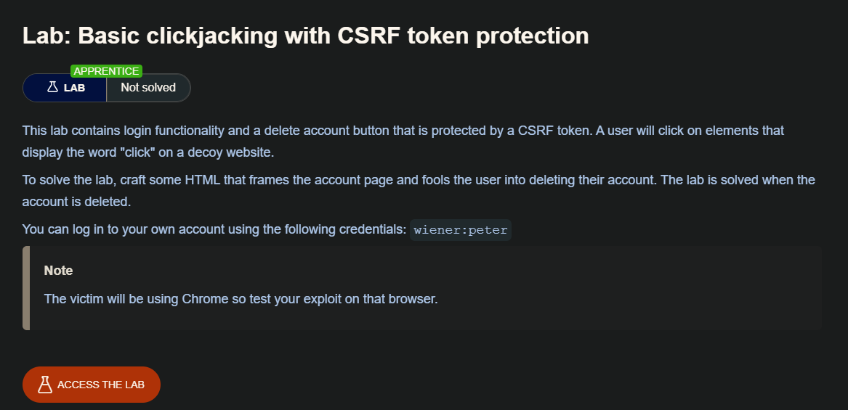Click the LAB label text in badge

(x=74, y=88)
